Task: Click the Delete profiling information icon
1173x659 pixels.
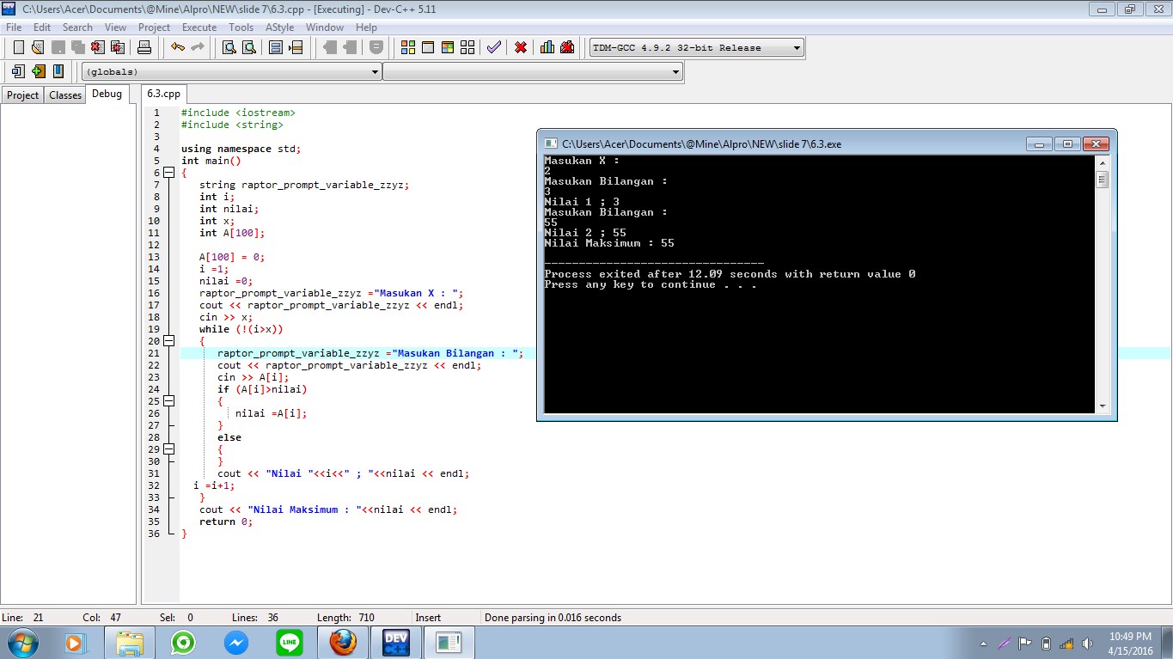Action: tap(567, 47)
